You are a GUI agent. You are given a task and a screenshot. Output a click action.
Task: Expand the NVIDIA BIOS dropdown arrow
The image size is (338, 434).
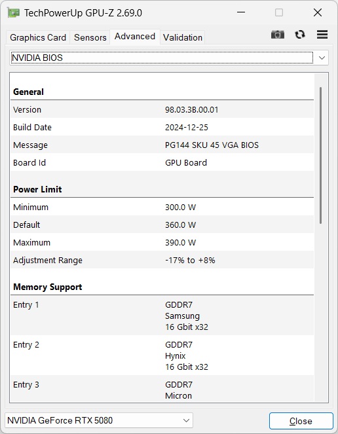click(322, 58)
